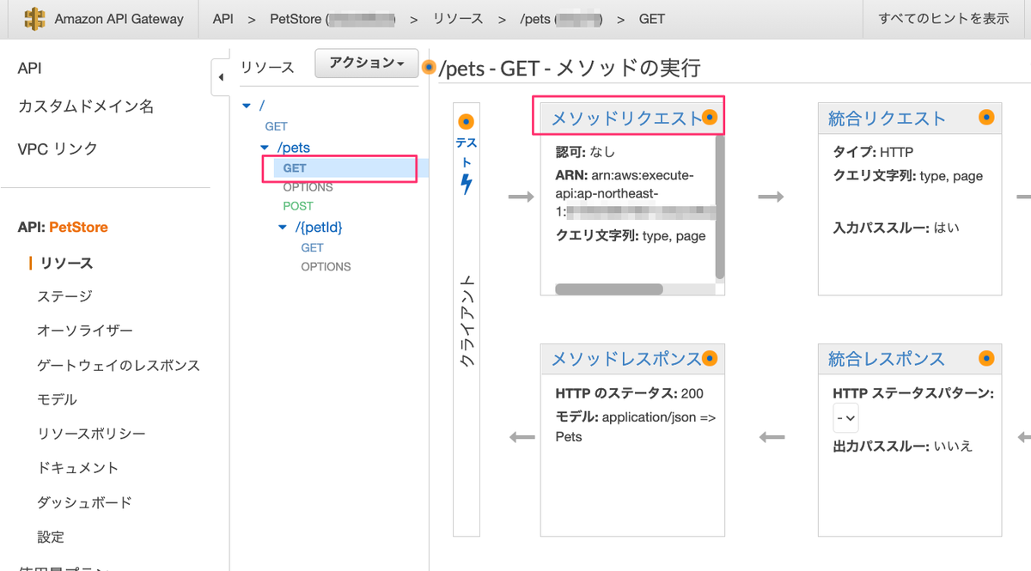Click vertical scrollbar in メソッドリクエスト card

point(720,207)
